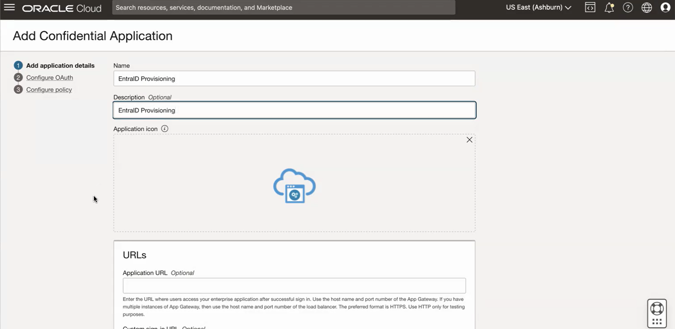
Task: Expand the US East (Ashburn) region dropdown
Action: coord(538,7)
